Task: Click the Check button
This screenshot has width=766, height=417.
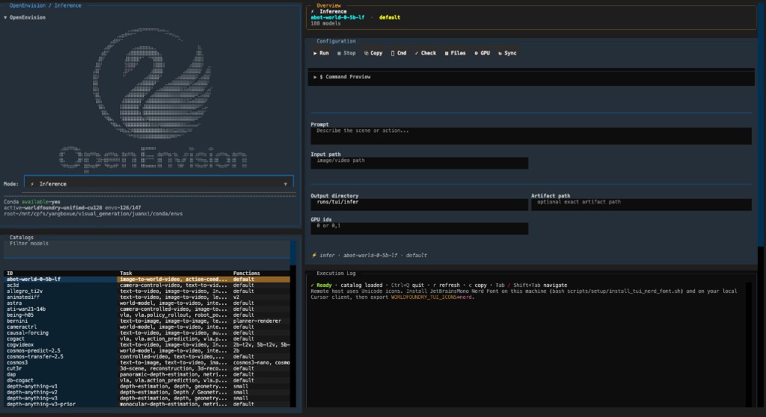Action: pyautogui.click(x=426, y=53)
